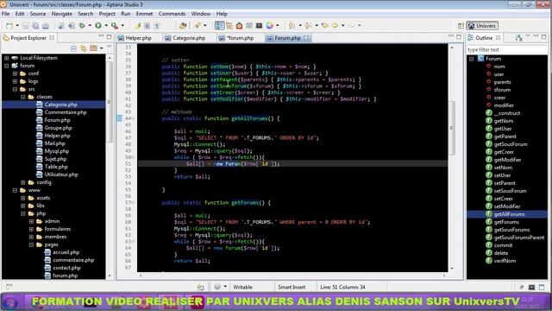The width and height of the screenshot is (552, 311).
Task: Click the Back navigation arrow icon
Action: point(336,25)
